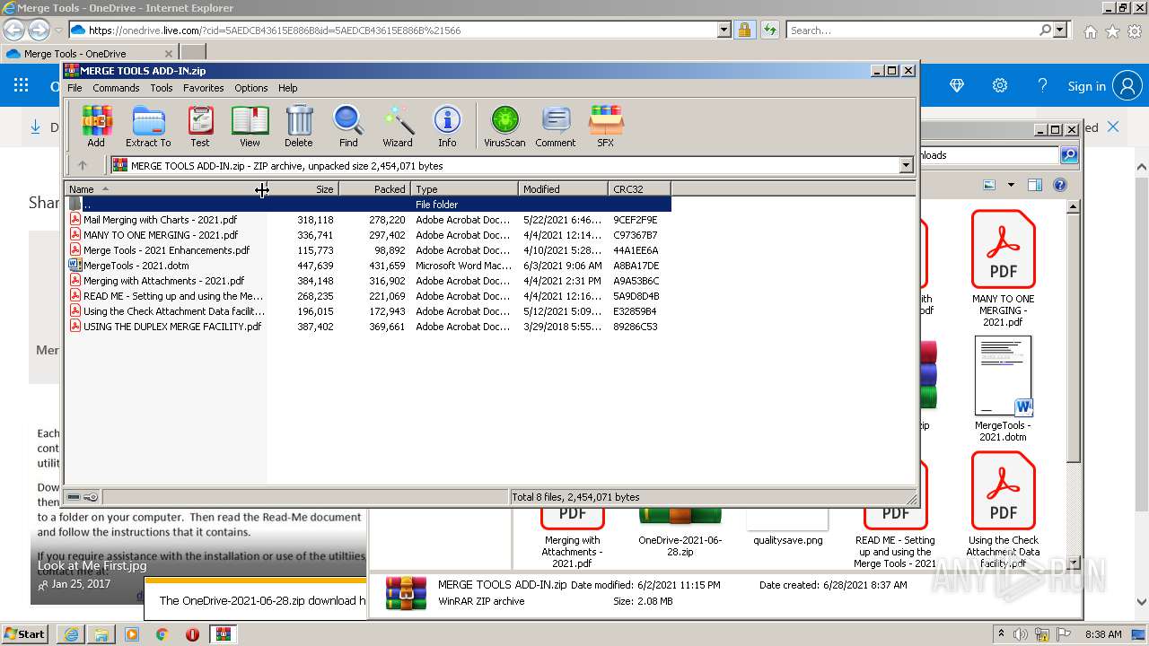
Task: Click the security lock icon in address bar
Action: [744, 30]
